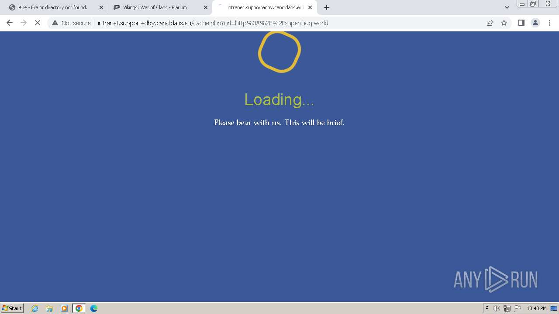Close the 404 File or directory tab

click(101, 7)
